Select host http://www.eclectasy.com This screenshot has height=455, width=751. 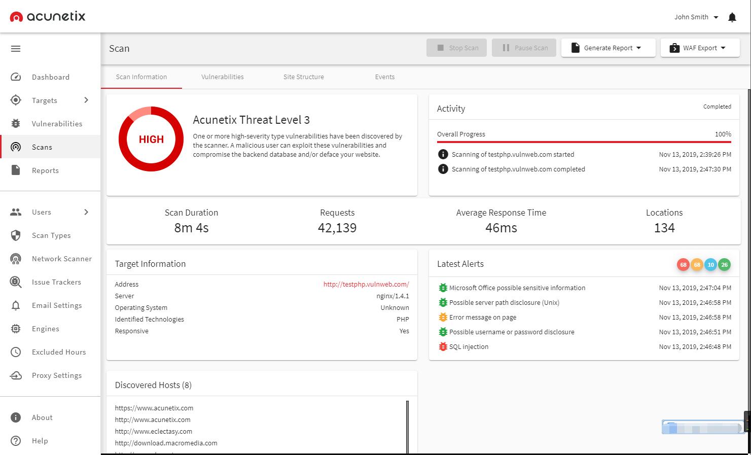coord(154,432)
